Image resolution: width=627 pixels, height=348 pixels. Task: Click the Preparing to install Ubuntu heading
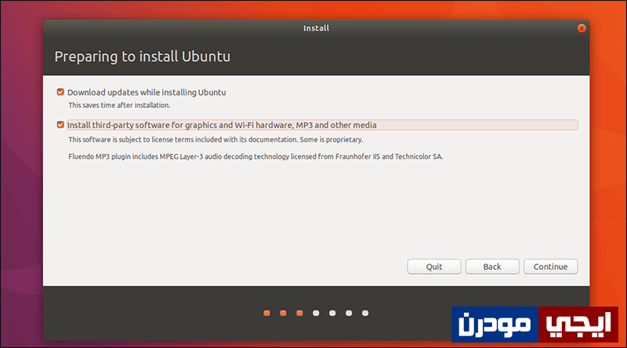143,56
